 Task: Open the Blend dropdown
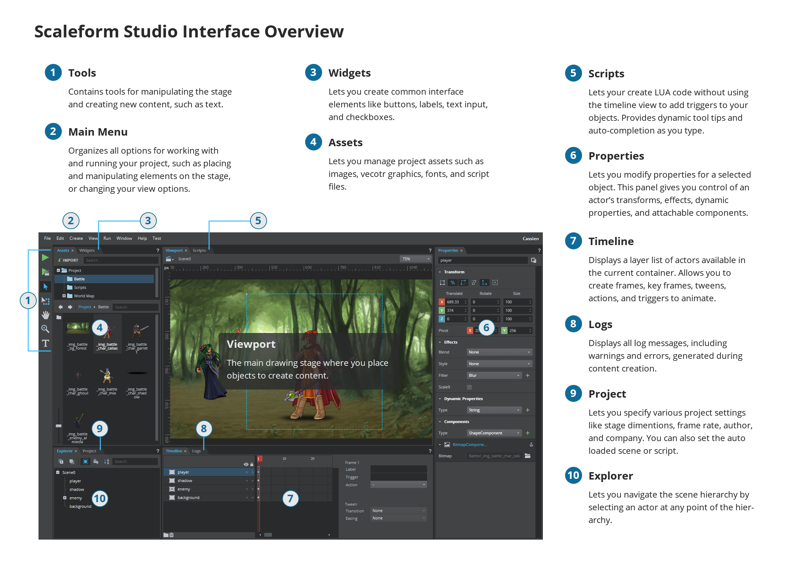click(x=499, y=352)
